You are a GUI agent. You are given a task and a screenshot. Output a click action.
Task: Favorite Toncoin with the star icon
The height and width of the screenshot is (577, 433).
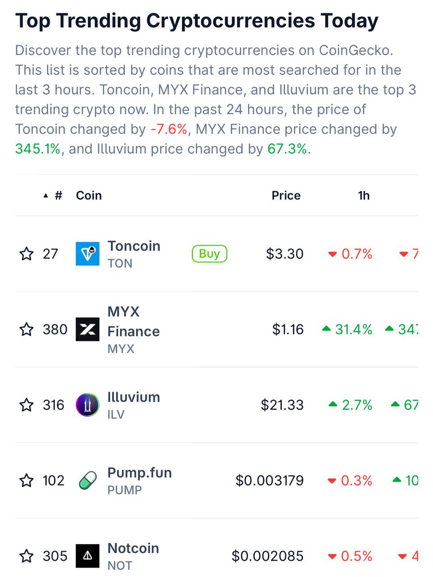[27, 254]
